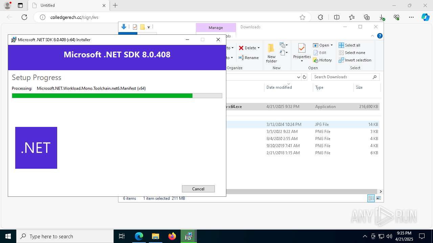
Task: Click the horizontal scrollbar right arrow
Action: pyautogui.click(x=381, y=191)
